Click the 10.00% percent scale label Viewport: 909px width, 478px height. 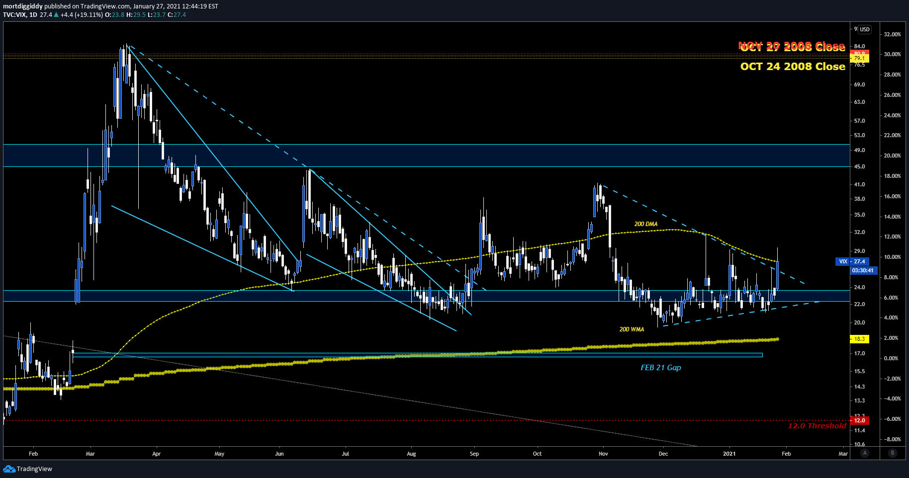click(892, 257)
